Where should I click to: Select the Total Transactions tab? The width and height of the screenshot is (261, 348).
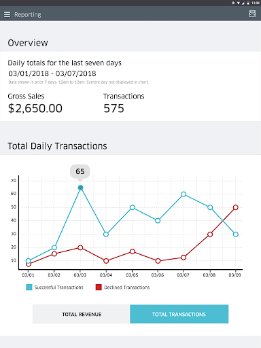(x=179, y=314)
